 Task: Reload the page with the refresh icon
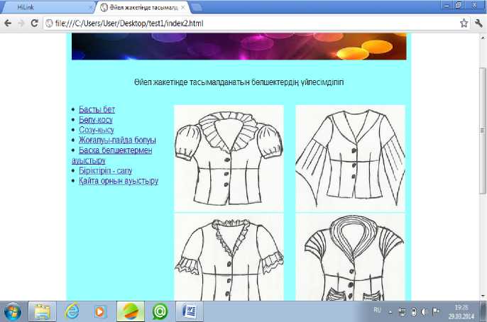pos(35,23)
